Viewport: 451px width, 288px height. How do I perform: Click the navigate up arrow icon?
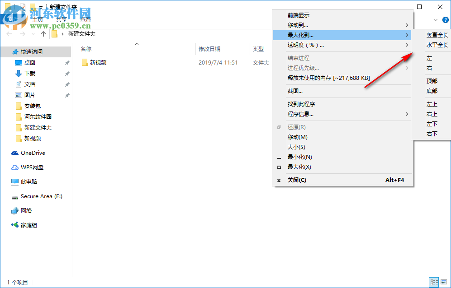(43, 33)
